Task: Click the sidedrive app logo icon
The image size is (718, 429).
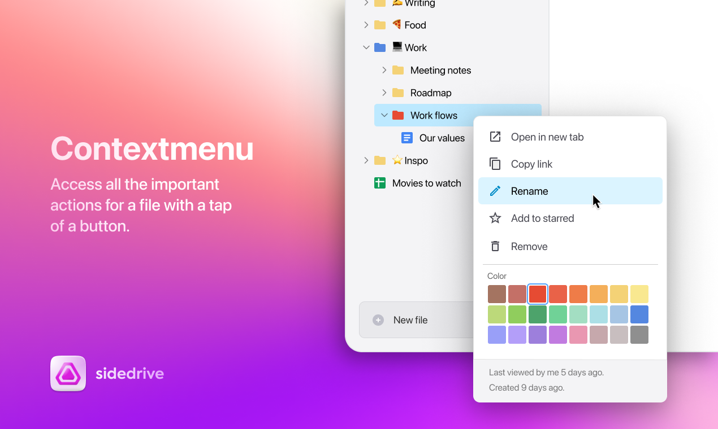Action: click(x=68, y=373)
